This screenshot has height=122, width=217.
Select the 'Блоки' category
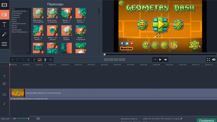pyautogui.click(x=14, y=21)
